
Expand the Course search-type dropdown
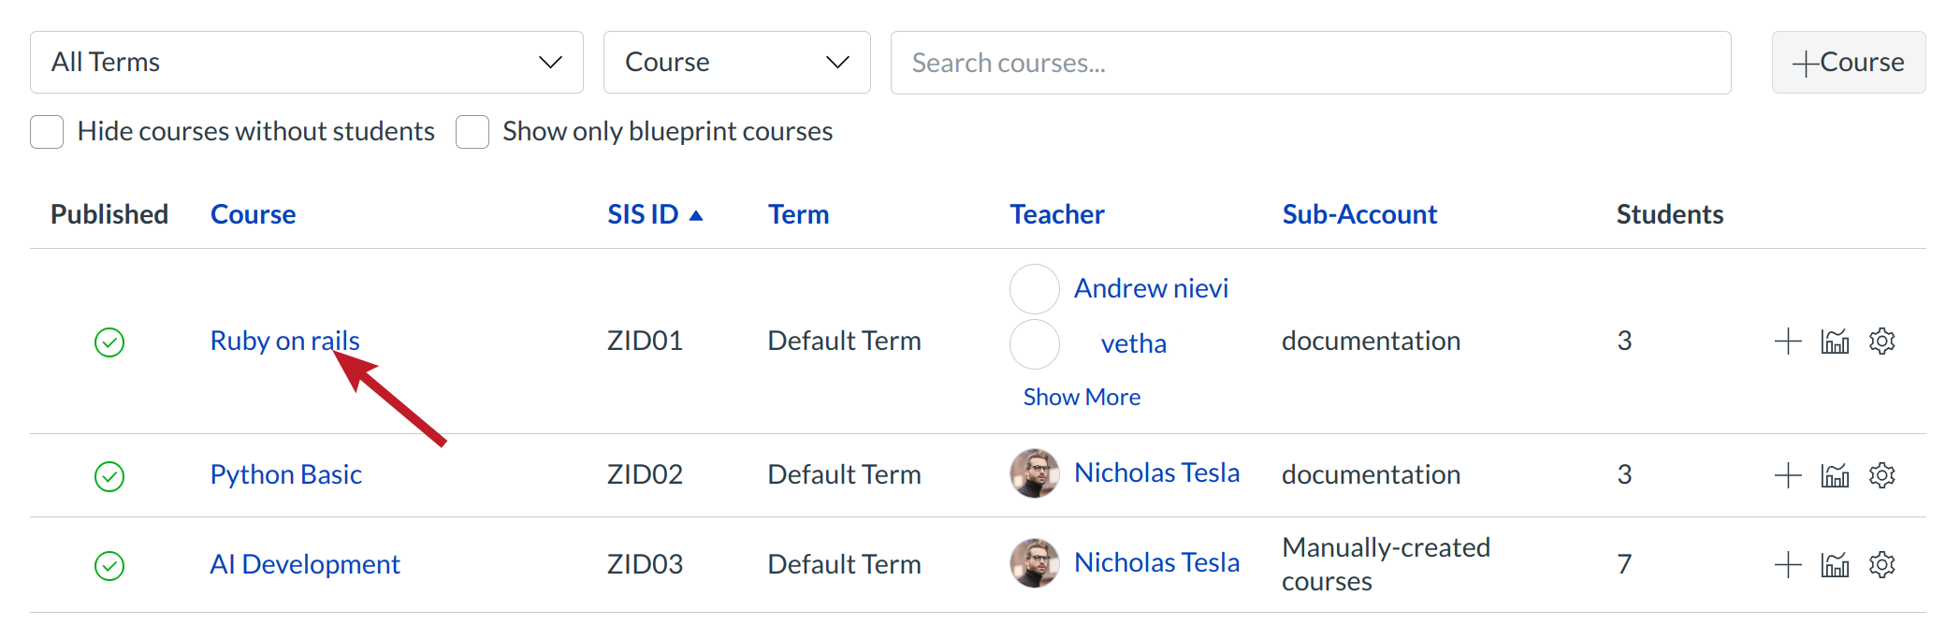click(x=736, y=63)
